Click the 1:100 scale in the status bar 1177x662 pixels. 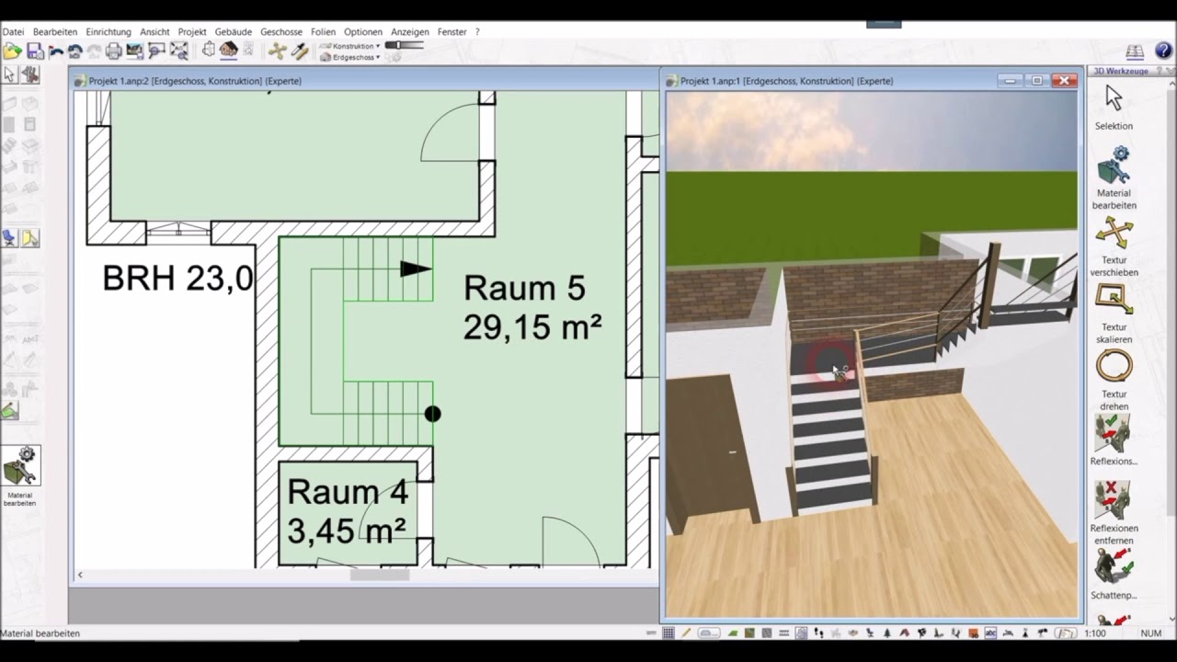tap(1094, 633)
